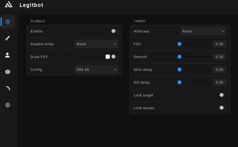Screen dimensions: 238x147
Task: Open the eye visuals icon in sidebar
Action: click(8, 72)
